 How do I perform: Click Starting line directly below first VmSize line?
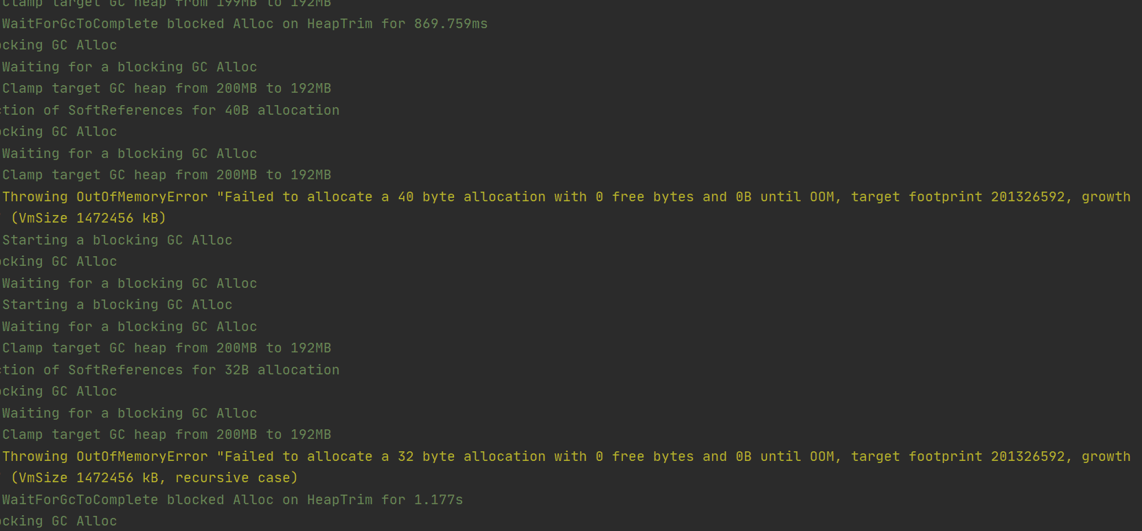[117, 240]
